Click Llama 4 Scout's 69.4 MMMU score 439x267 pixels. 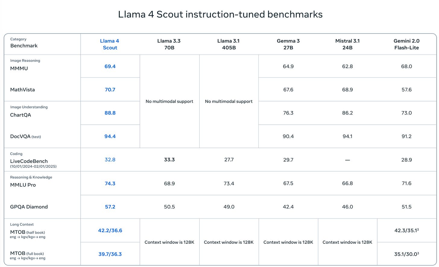pyautogui.click(x=110, y=66)
